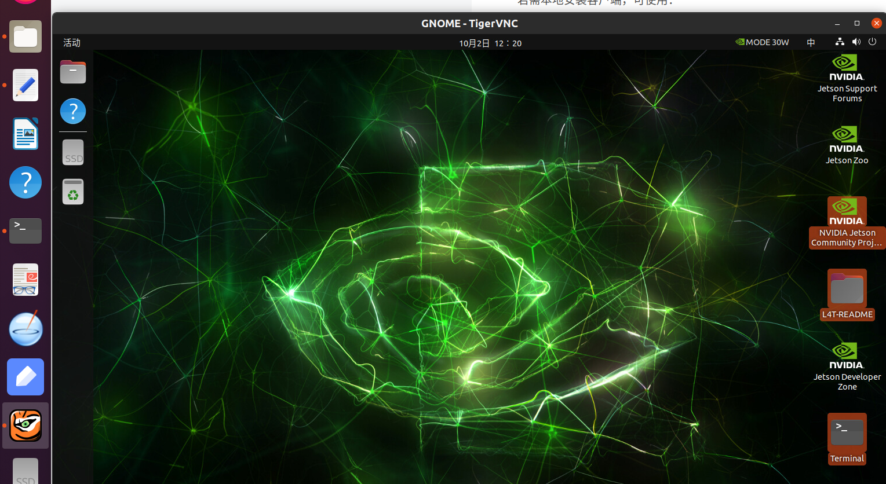Open the clock showing 10月2日 12:20

490,43
